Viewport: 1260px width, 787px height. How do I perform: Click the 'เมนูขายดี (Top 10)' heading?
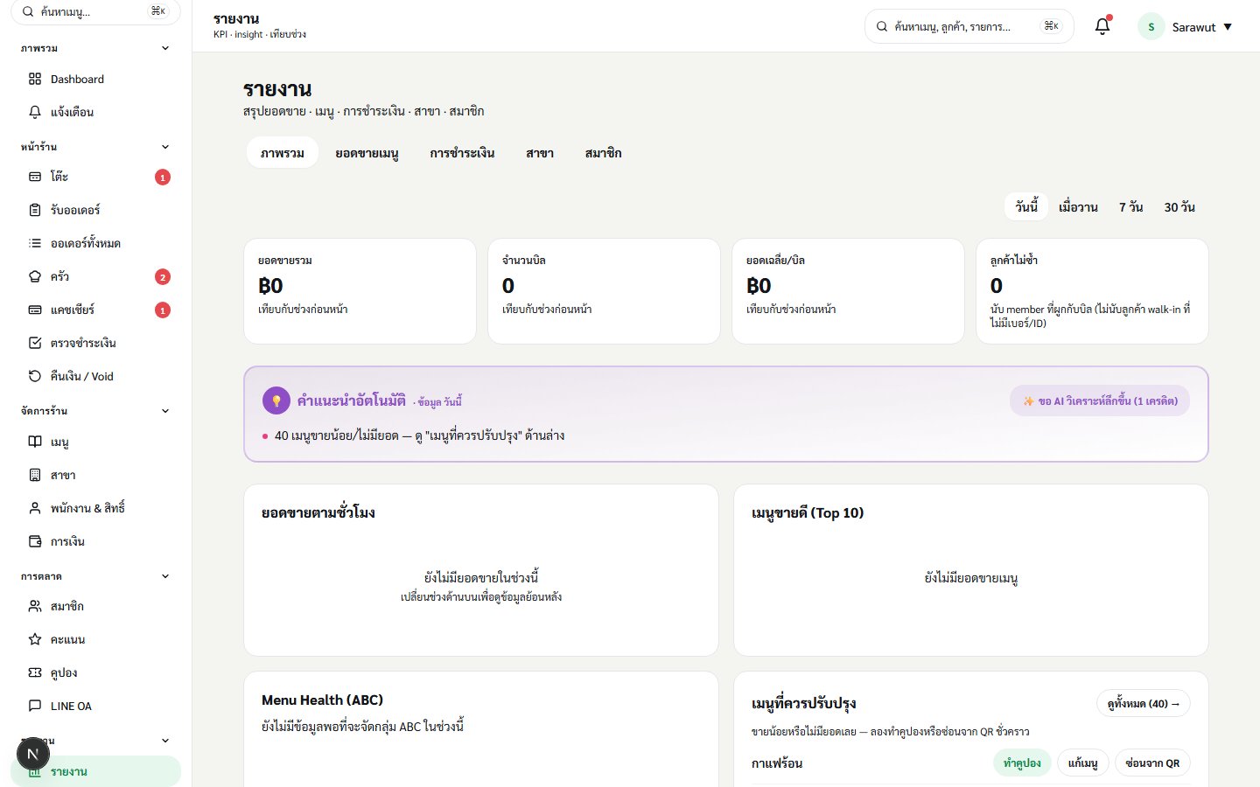[808, 512]
